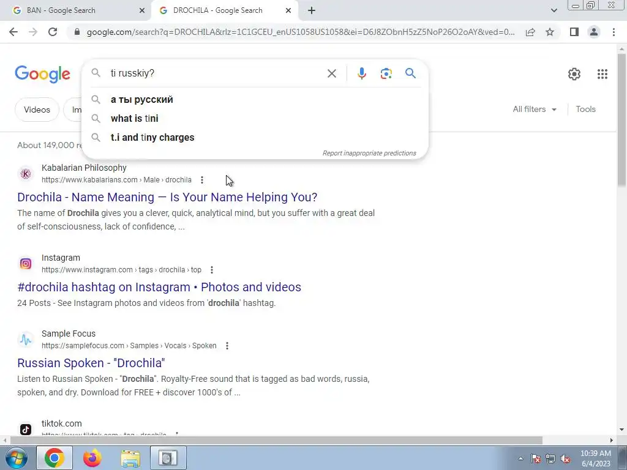Launch Firefox from the taskbar
This screenshot has height=470, width=627.
coord(92,458)
